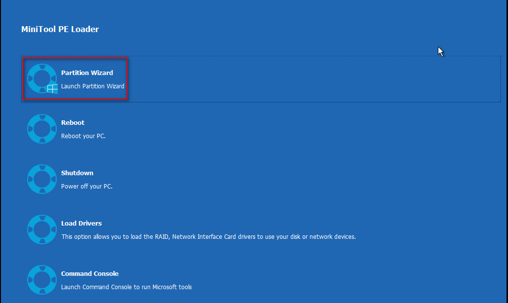Image resolution: width=508 pixels, height=303 pixels.
Task: Click 'Reboot your PC.' description
Action: (x=83, y=136)
